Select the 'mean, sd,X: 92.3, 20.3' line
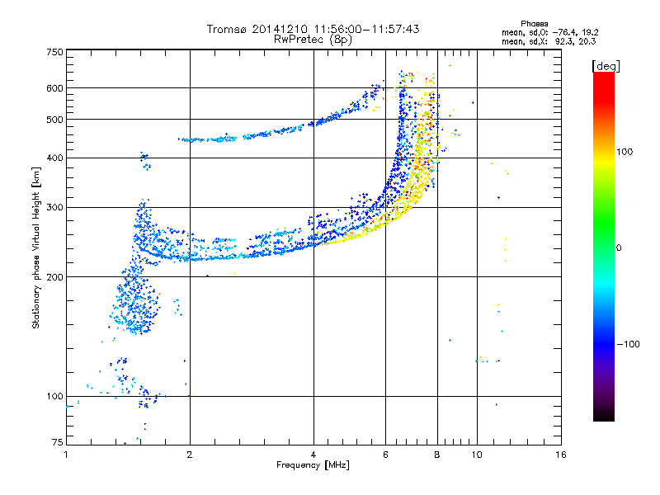This screenshot has width=660, height=495. coord(549,41)
